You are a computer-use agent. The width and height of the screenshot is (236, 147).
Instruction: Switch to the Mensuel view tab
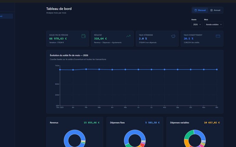click(x=200, y=10)
